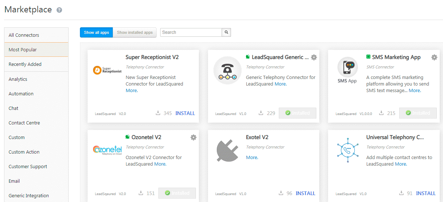Click the LeadSquared Generic telephony logo
Screen dimensions: 443x202
[x=227, y=70]
